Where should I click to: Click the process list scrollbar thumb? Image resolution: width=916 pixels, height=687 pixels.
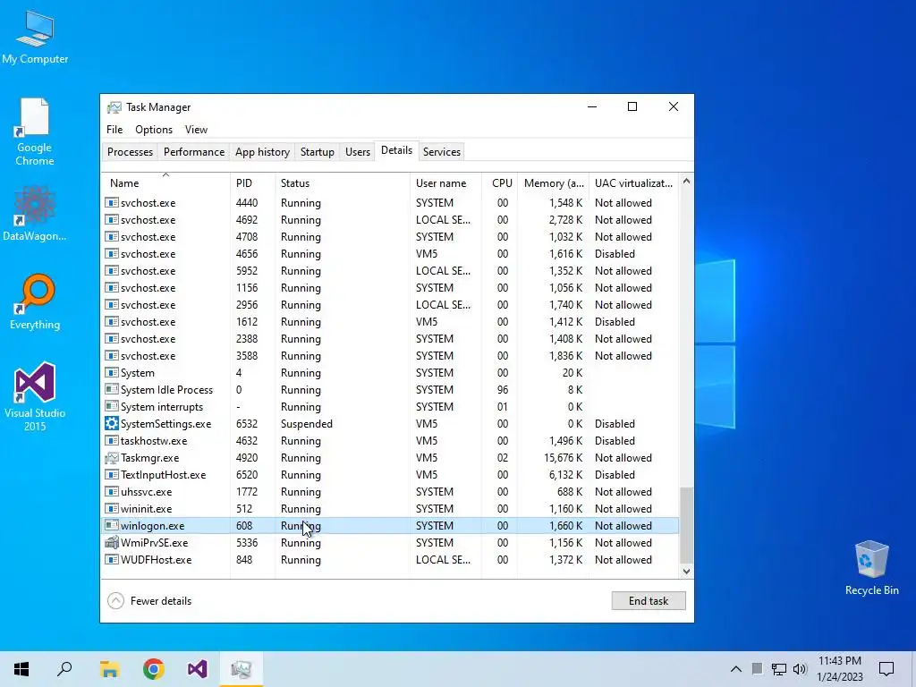(x=686, y=524)
